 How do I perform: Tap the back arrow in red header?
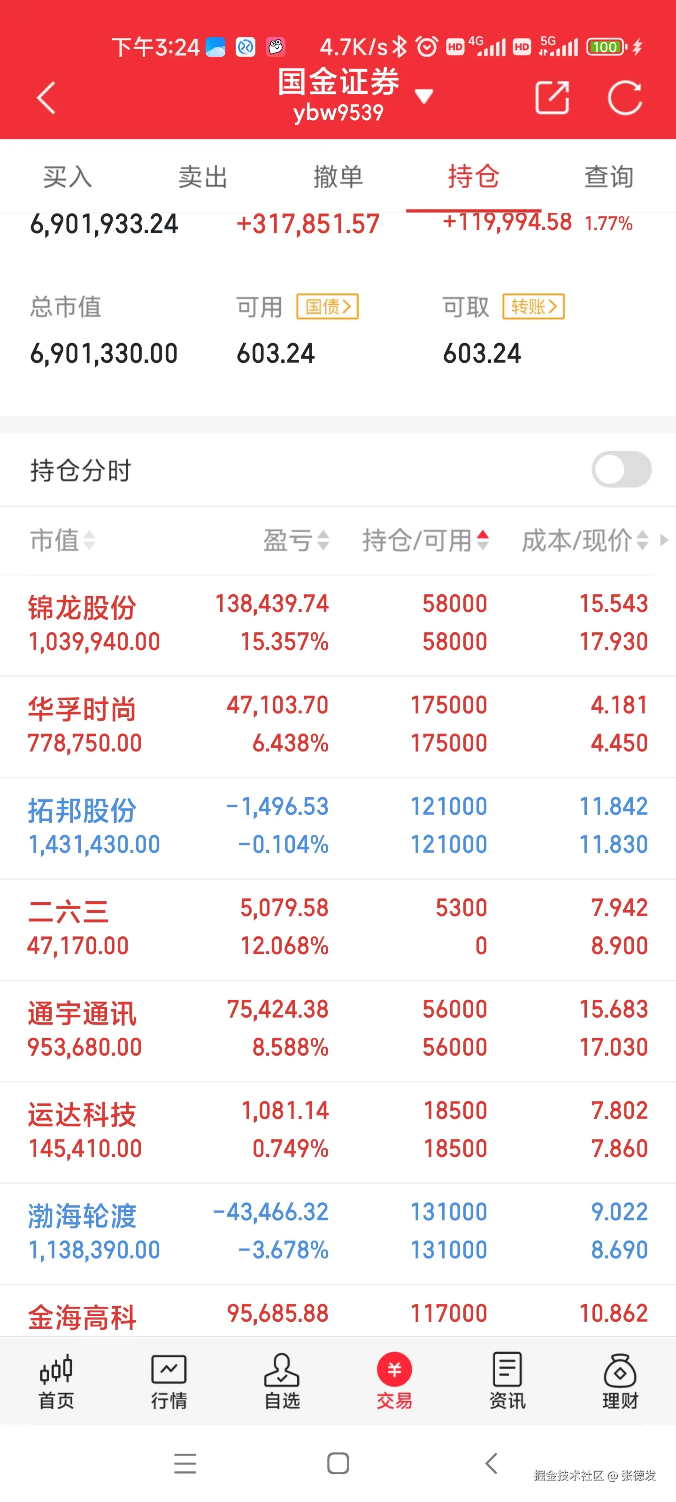tap(46, 97)
